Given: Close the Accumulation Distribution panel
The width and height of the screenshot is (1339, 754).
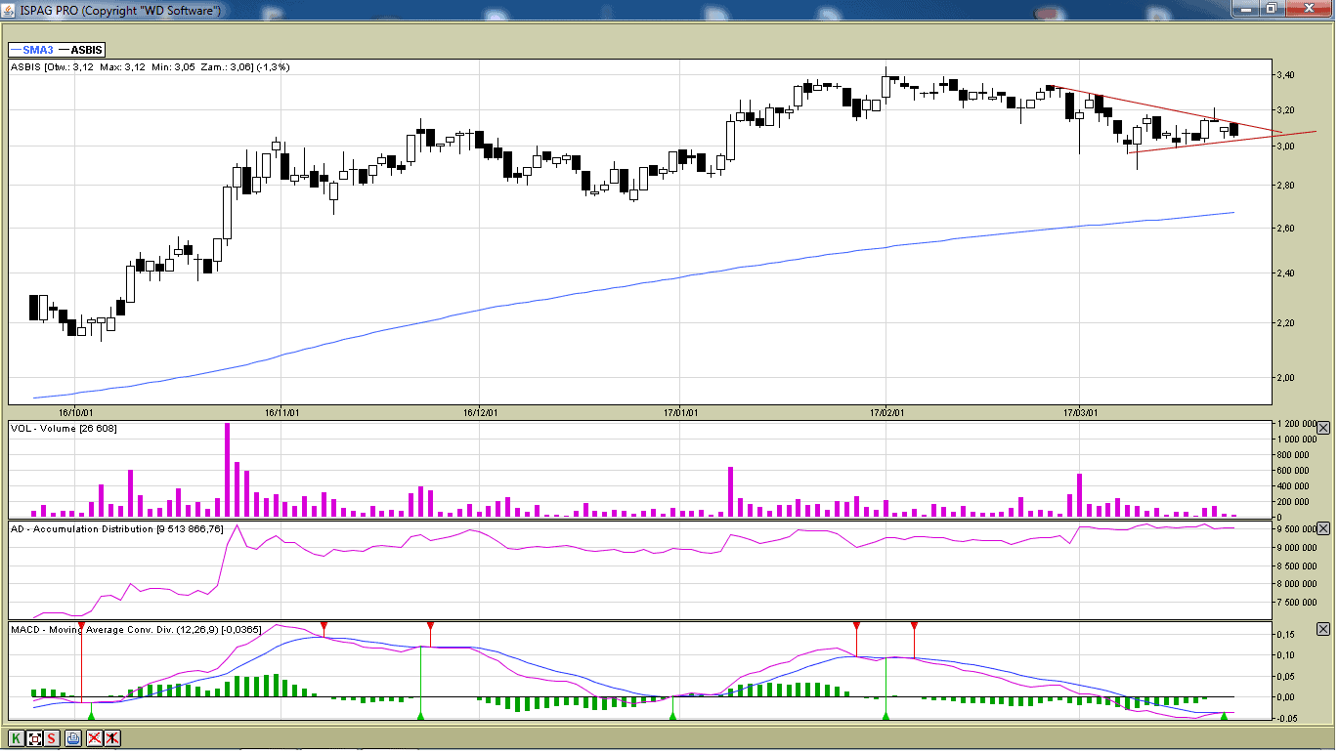Looking at the screenshot, I should tap(1323, 528).
